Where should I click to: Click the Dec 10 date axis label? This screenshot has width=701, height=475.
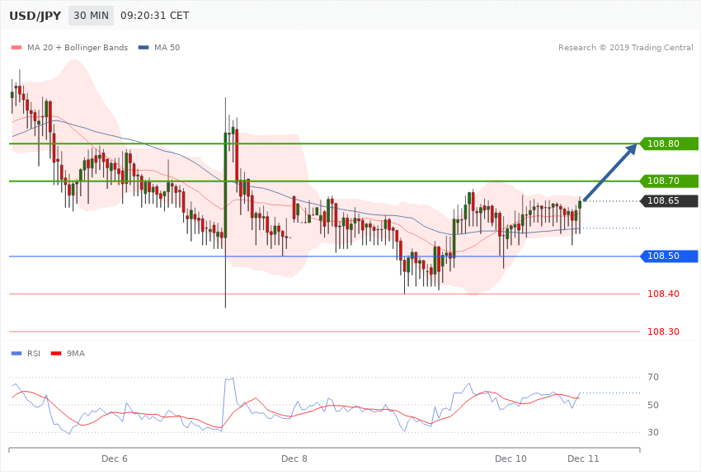pos(510,459)
